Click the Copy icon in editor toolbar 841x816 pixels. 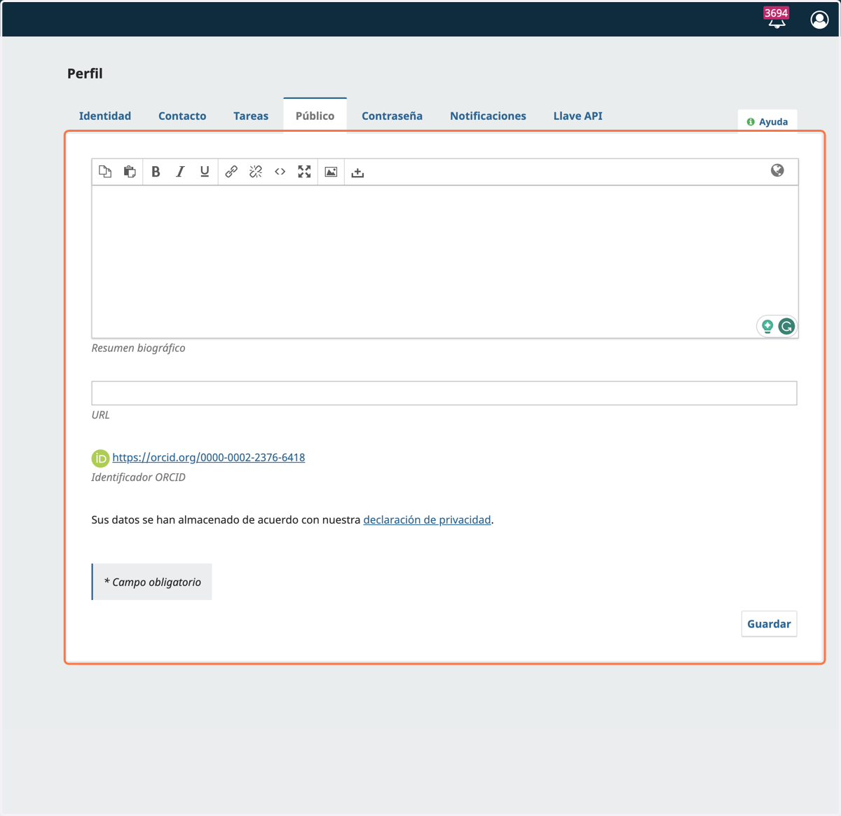(105, 172)
